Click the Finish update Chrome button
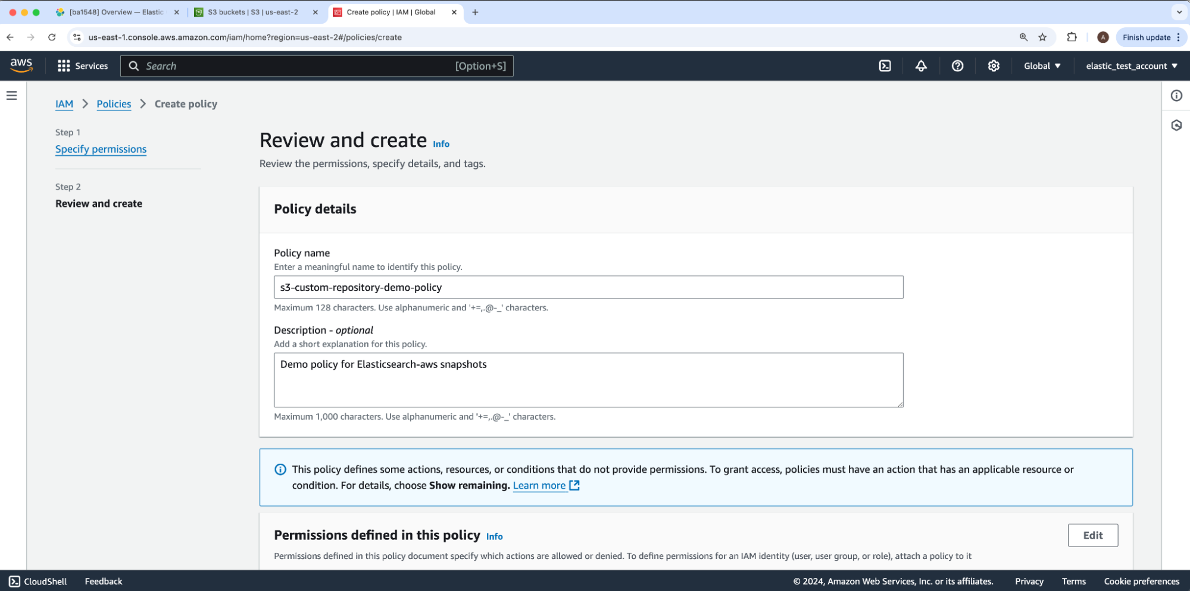1190x591 pixels. 1146,37
